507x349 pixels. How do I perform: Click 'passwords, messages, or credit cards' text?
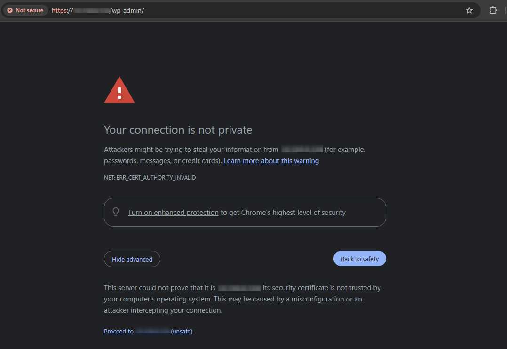click(x=163, y=161)
